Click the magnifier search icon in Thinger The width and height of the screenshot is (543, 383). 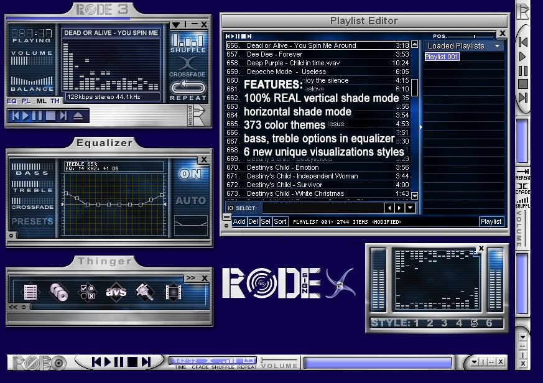coord(145,291)
